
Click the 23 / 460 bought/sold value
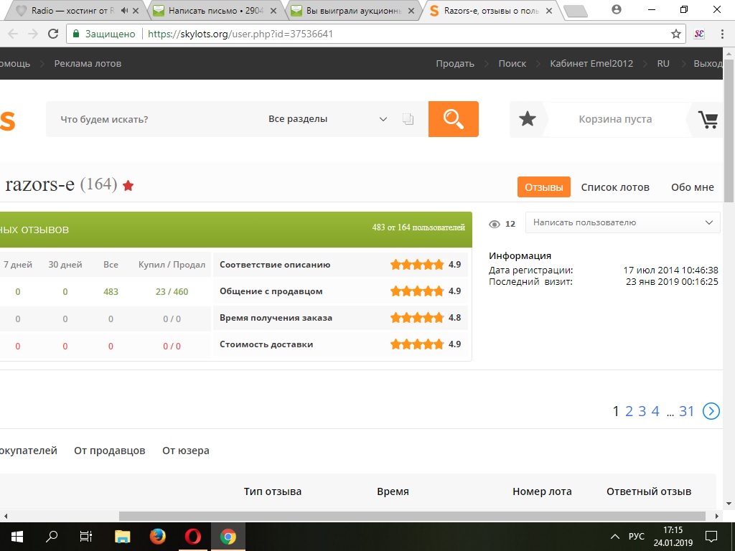click(172, 291)
